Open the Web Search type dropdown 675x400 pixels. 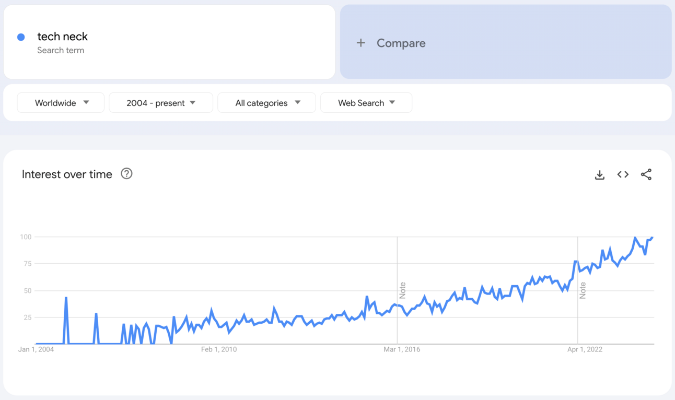[x=366, y=103]
